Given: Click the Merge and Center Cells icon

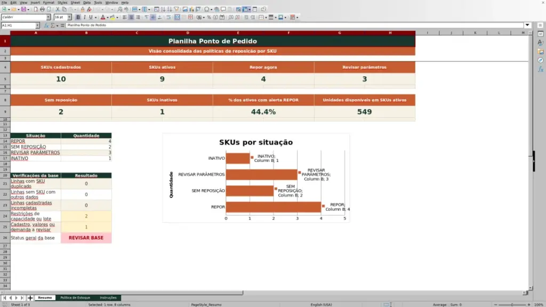Looking at the screenshot, I should [177, 18].
